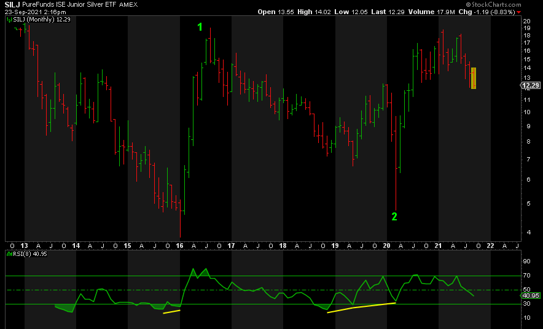The width and height of the screenshot is (543, 329).
Task: Click the area icon before RSI(8) legend
Action: (x=9, y=254)
